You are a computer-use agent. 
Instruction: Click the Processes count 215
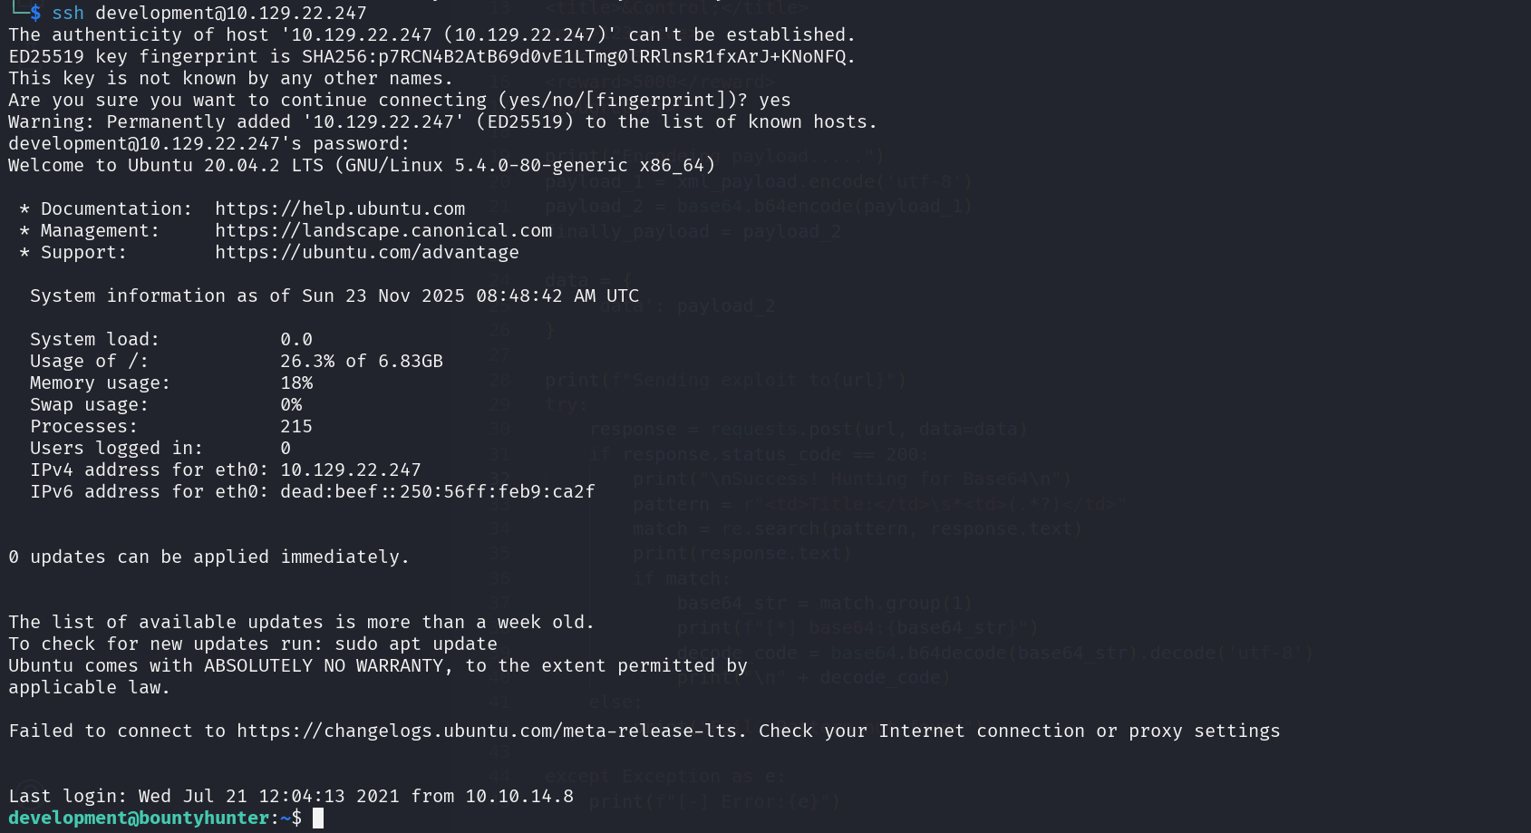(x=296, y=427)
